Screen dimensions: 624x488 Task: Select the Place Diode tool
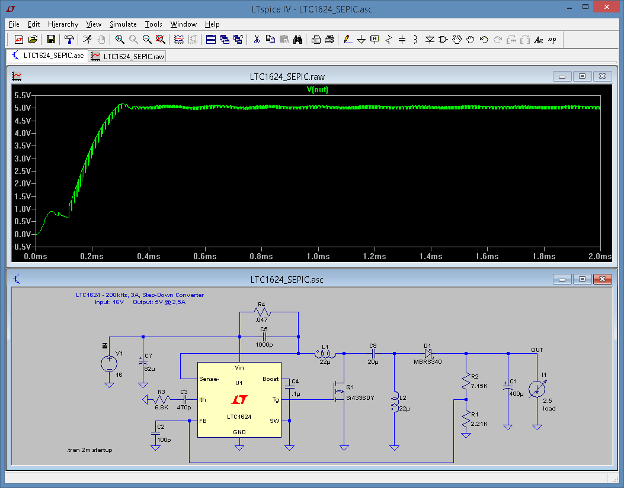click(x=430, y=40)
